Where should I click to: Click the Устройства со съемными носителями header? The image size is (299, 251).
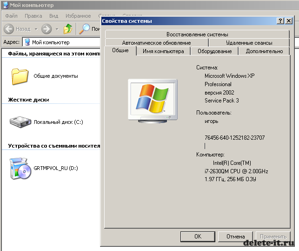coord(54,146)
